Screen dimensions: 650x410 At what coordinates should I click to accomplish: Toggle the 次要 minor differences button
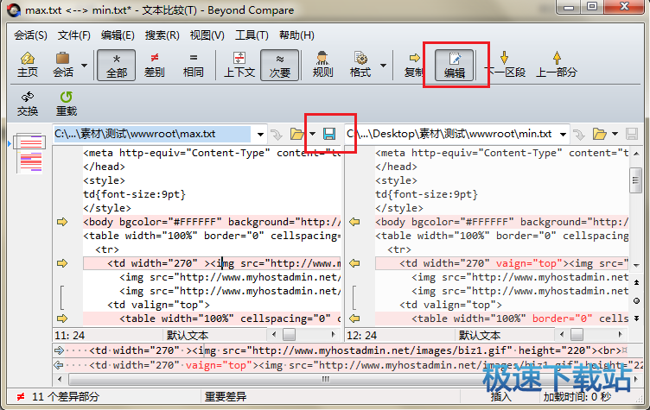[x=280, y=65]
